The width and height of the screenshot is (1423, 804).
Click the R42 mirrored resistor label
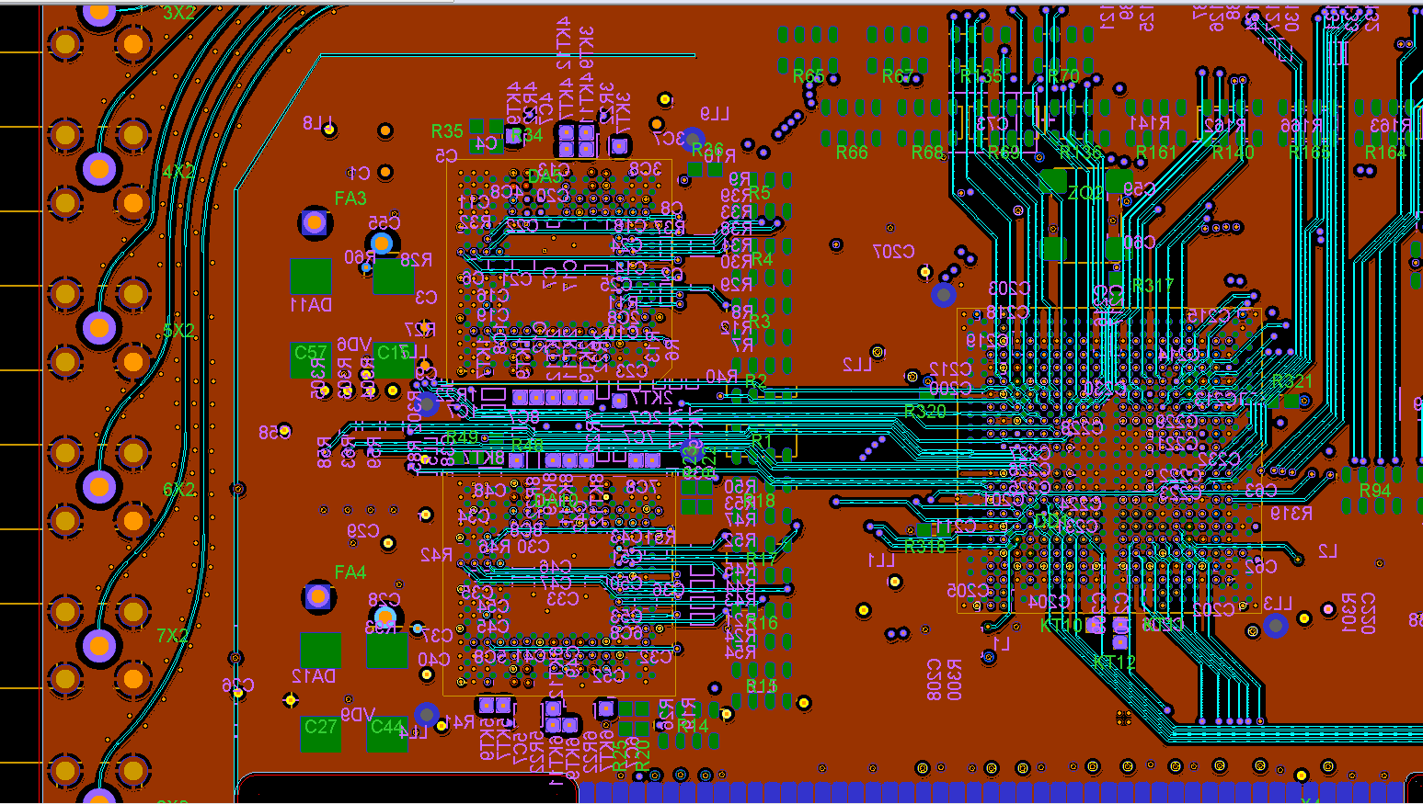click(436, 555)
